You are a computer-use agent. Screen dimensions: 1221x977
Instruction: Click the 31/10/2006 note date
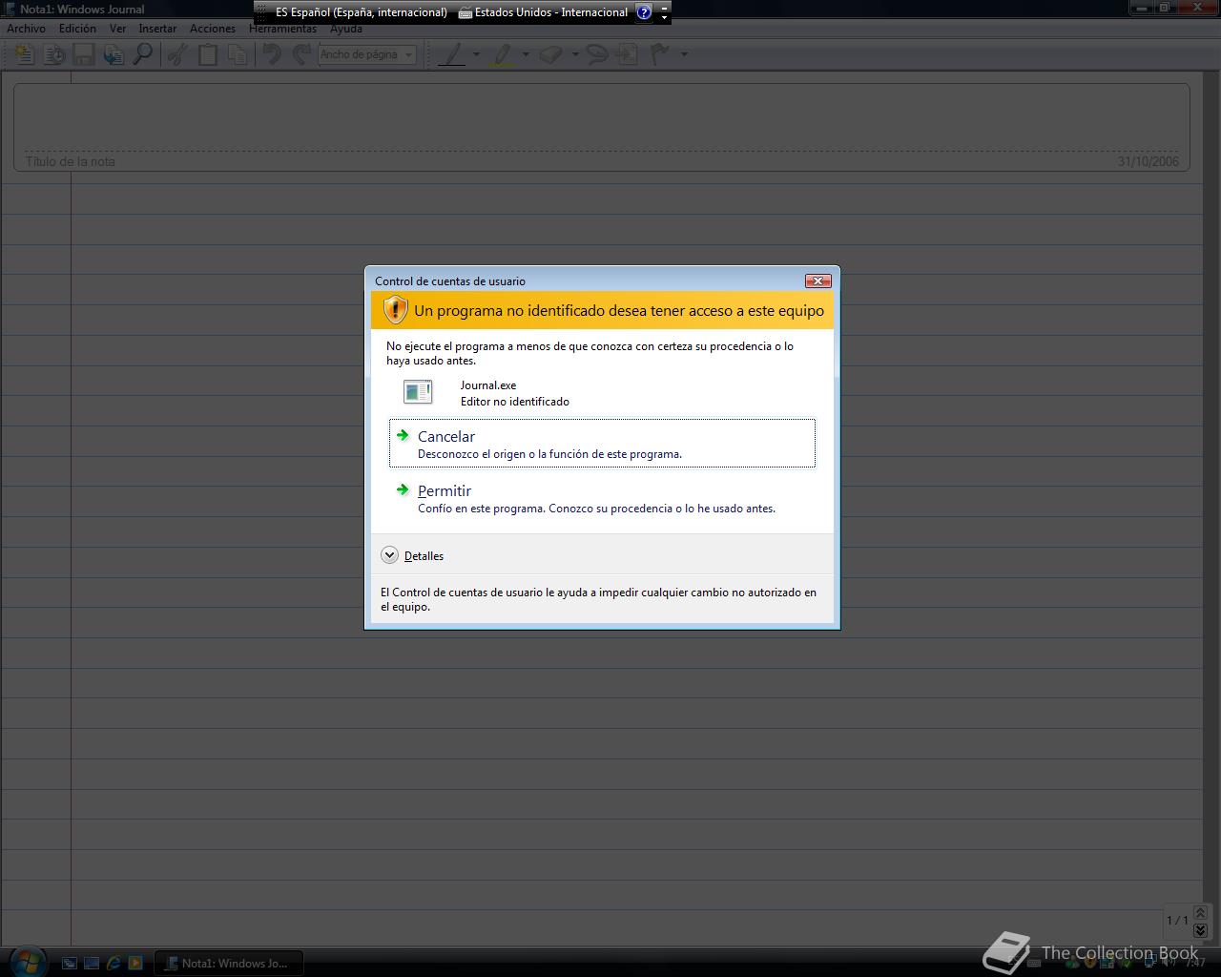click(x=1149, y=161)
